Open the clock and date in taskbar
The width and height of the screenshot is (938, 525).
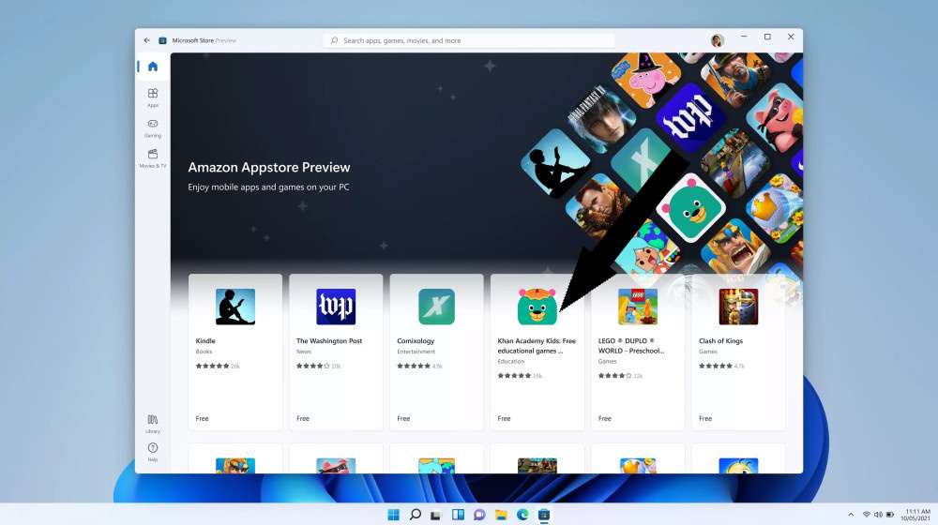pos(915,515)
